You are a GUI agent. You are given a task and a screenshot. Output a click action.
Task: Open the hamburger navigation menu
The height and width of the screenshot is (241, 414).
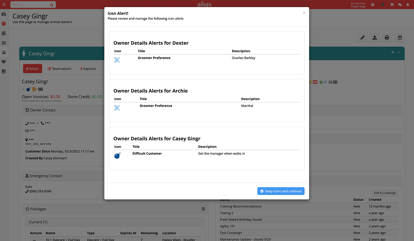point(4,5)
